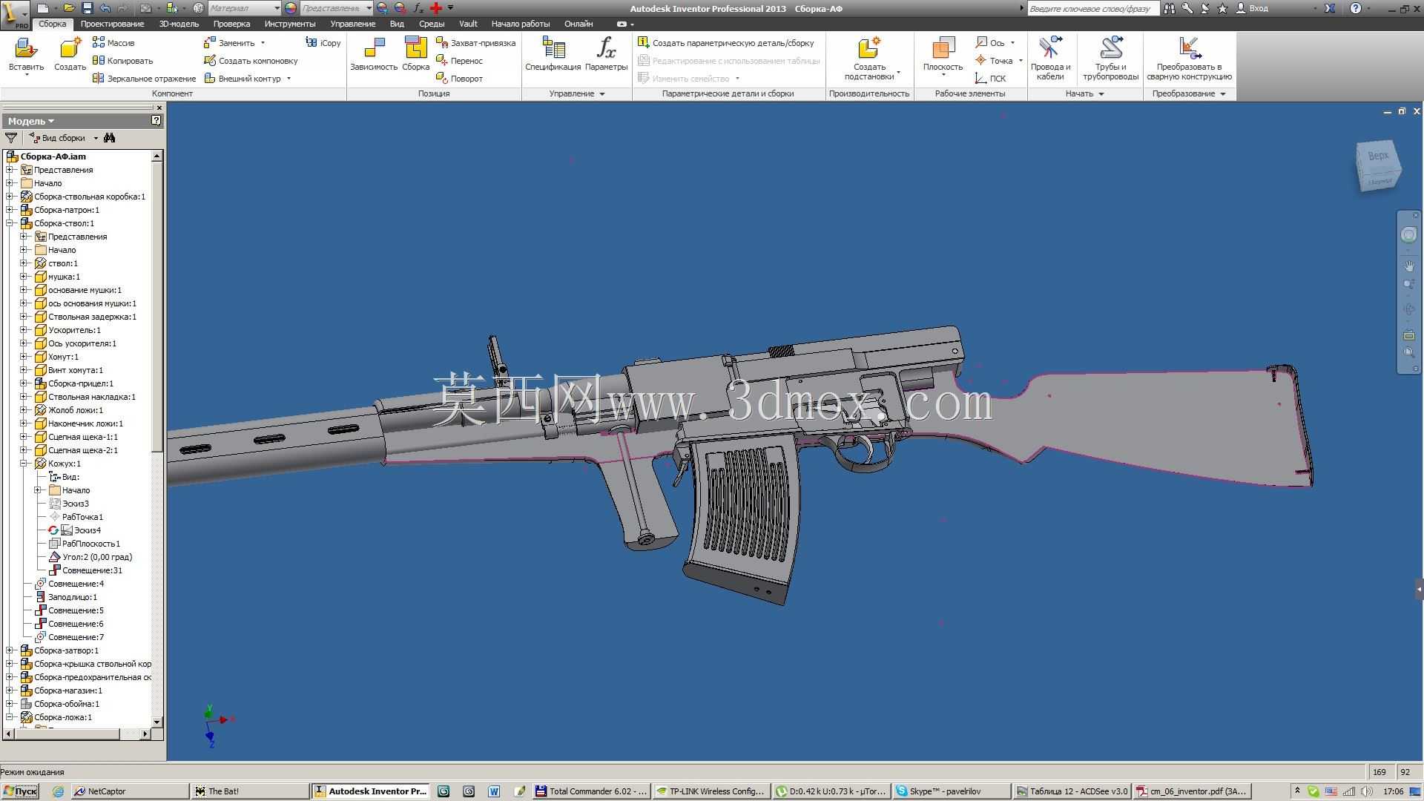Open the Спецификация bill of materials
This screenshot has height=801, width=1424.
pyautogui.click(x=553, y=54)
